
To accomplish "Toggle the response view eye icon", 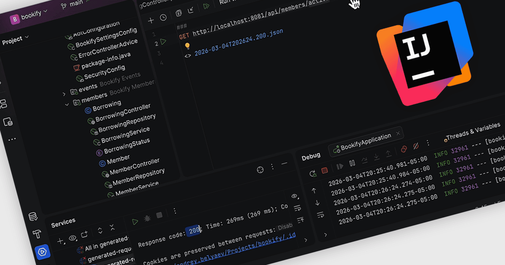I will (x=295, y=196).
